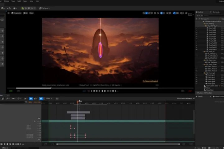Play the sequence in viewport transport controls
The height and width of the screenshot is (149, 224).
click(105, 91)
